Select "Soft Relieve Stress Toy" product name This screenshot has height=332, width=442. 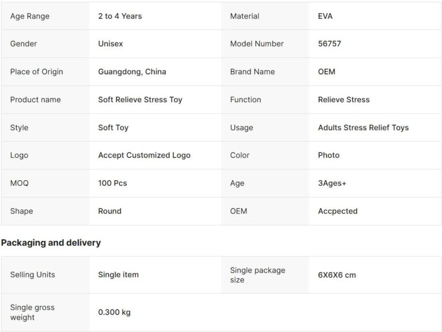[140, 100]
